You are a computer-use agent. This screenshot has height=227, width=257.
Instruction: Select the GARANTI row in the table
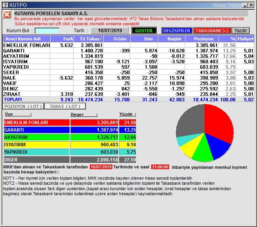pos(128,51)
